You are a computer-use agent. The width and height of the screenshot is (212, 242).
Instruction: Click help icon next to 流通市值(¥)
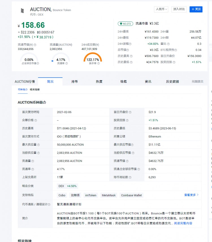point(35,45)
